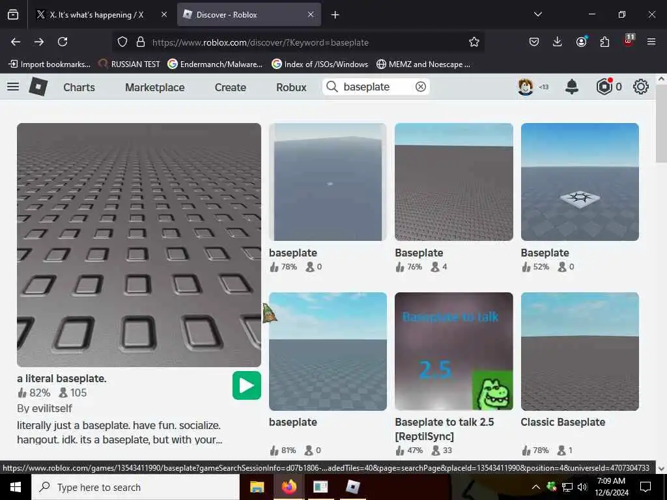This screenshot has width=667, height=500.
Task: Click the red extension badge showing 11
Action: (x=629, y=41)
